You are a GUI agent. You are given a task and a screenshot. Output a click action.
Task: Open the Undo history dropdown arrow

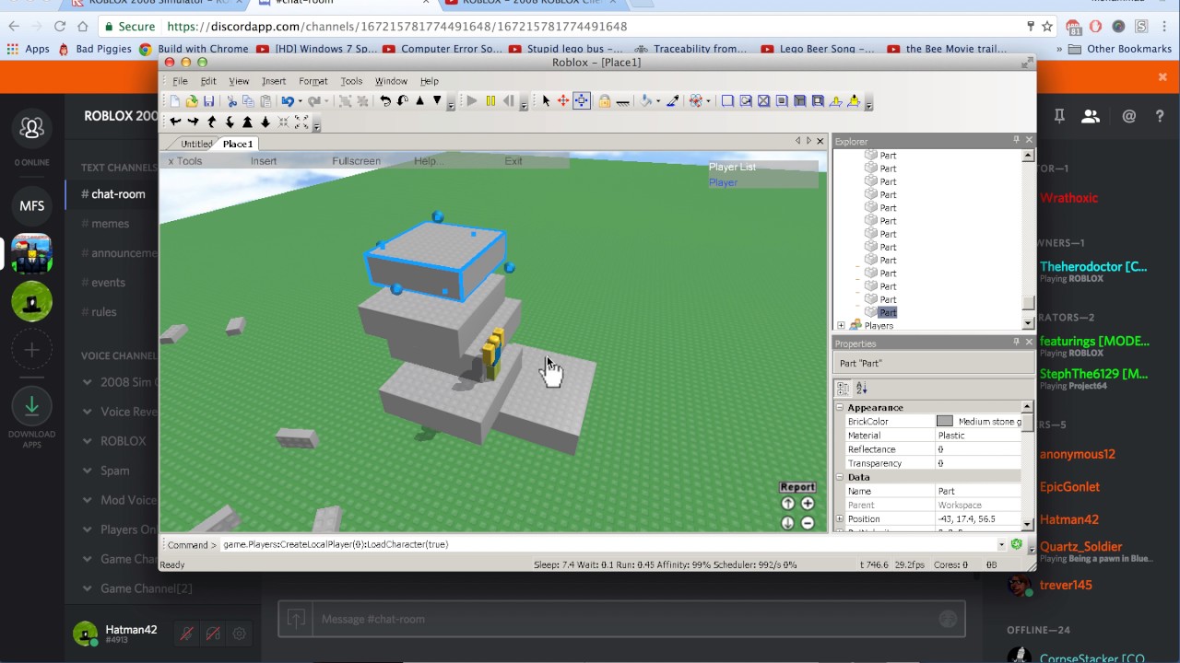coord(301,101)
